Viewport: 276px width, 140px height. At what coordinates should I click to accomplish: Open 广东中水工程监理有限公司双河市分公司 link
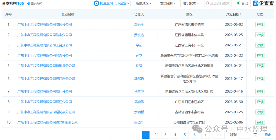tap(46, 79)
